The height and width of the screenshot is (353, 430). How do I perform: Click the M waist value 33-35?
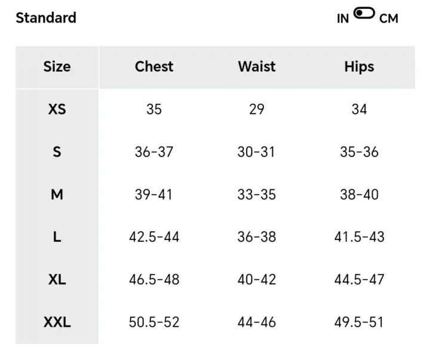coord(257,195)
